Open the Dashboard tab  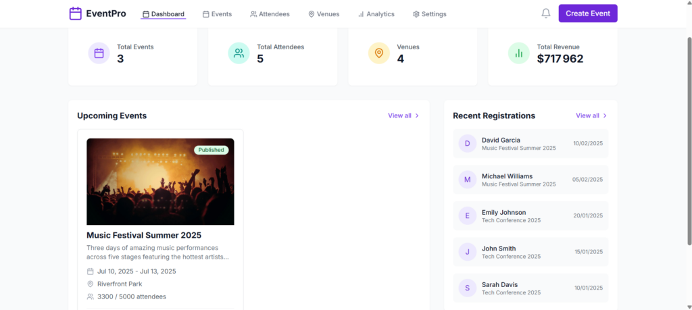[x=164, y=14]
